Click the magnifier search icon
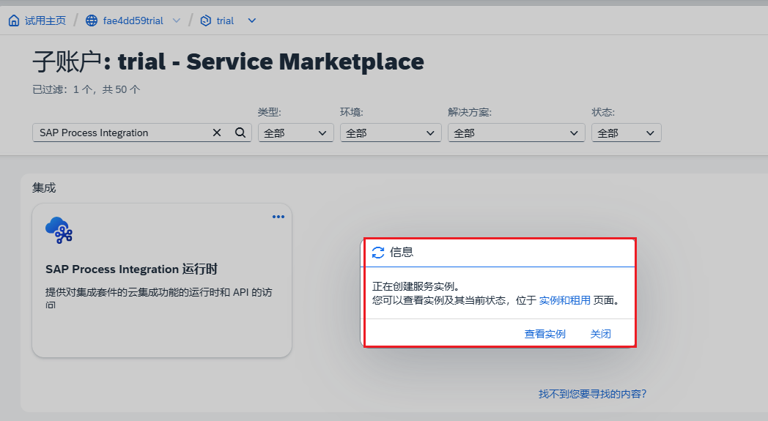Image resolution: width=768 pixels, height=421 pixels. pos(240,133)
